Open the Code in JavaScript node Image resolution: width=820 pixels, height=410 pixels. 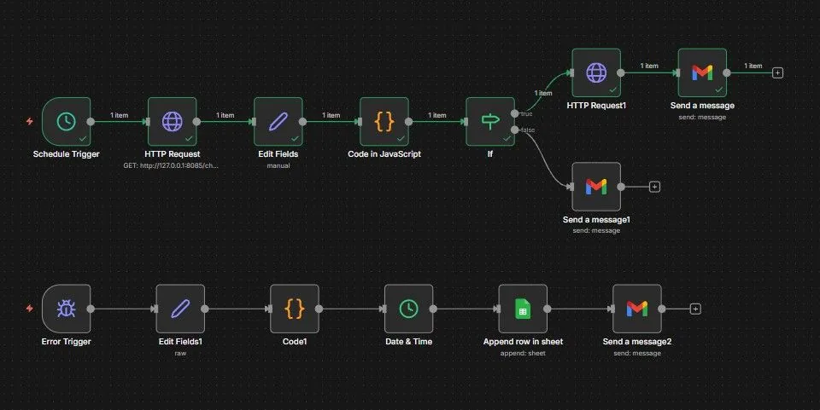point(384,122)
